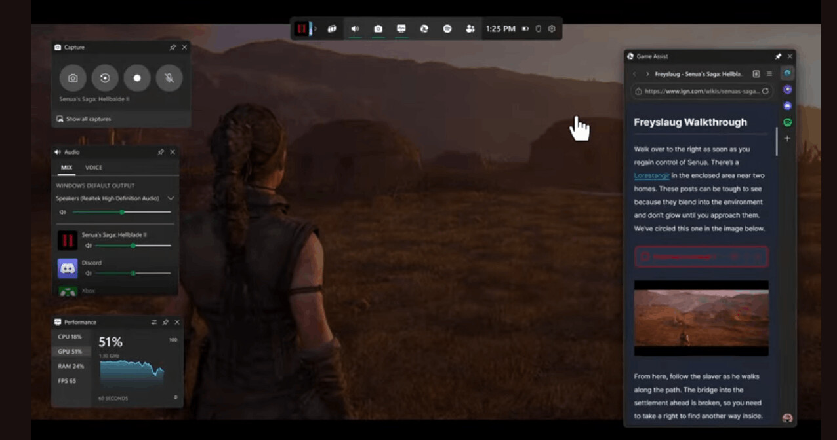Click the ign.com address bar
The width and height of the screenshot is (837, 440).
702,92
